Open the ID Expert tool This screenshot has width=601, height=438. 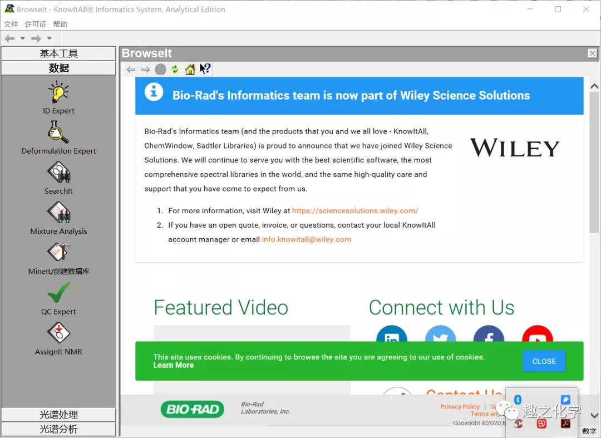(x=58, y=97)
